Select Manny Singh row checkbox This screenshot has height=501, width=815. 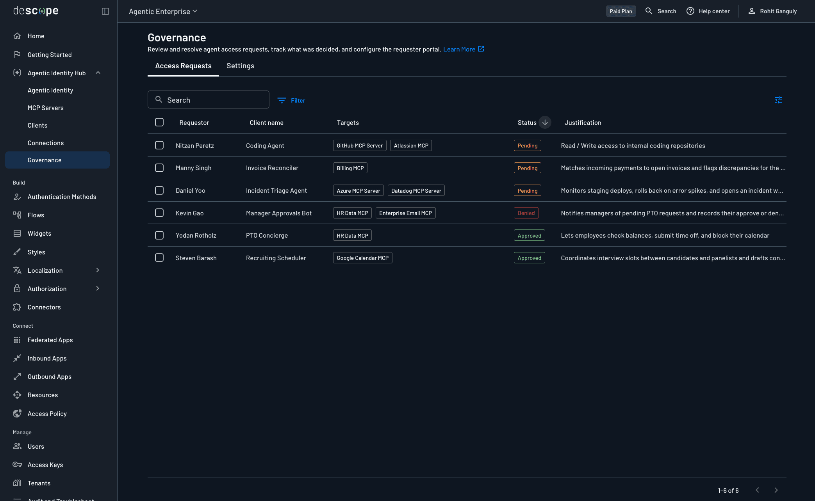click(x=159, y=168)
